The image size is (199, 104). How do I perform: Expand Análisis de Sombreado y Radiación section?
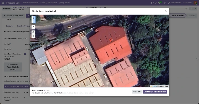point(17,31)
